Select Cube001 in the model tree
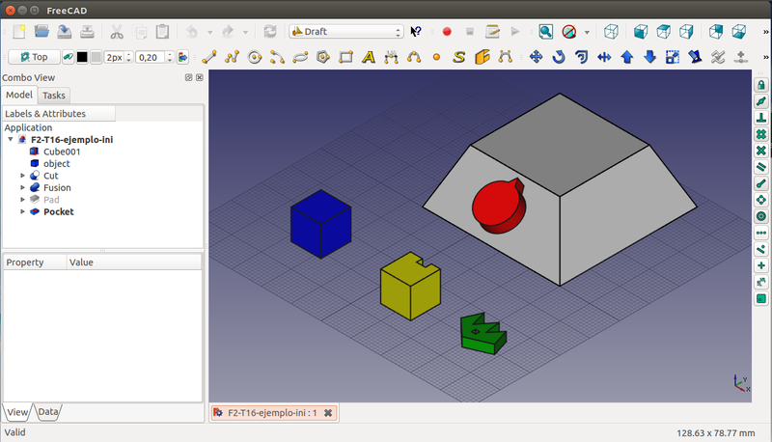Image resolution: width=772 pixels, height=442 pixels. 61,152
